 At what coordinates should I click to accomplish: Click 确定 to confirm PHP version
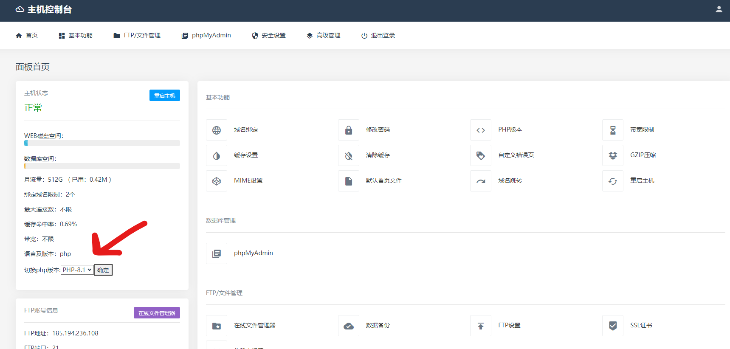(x=103, y=270)
